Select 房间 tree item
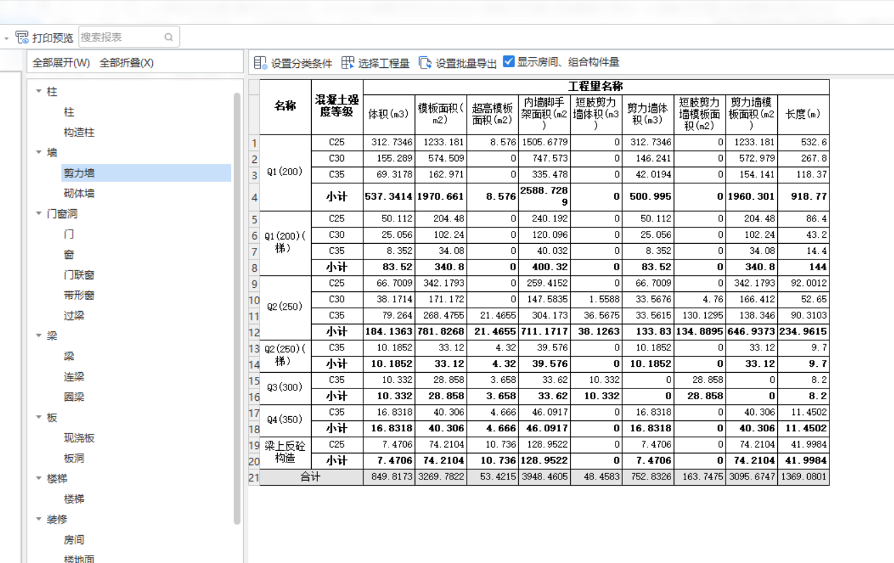Viewport: 894px width, 563px height. coord(74,540)
